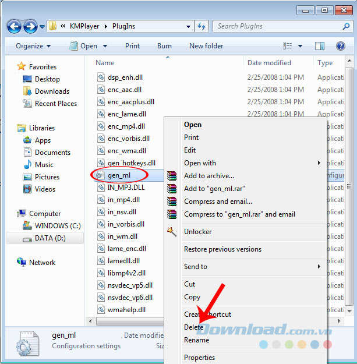Expand the Open button dropdown arrow
This screenshot has height=364, width=357.
coord(105,46)
